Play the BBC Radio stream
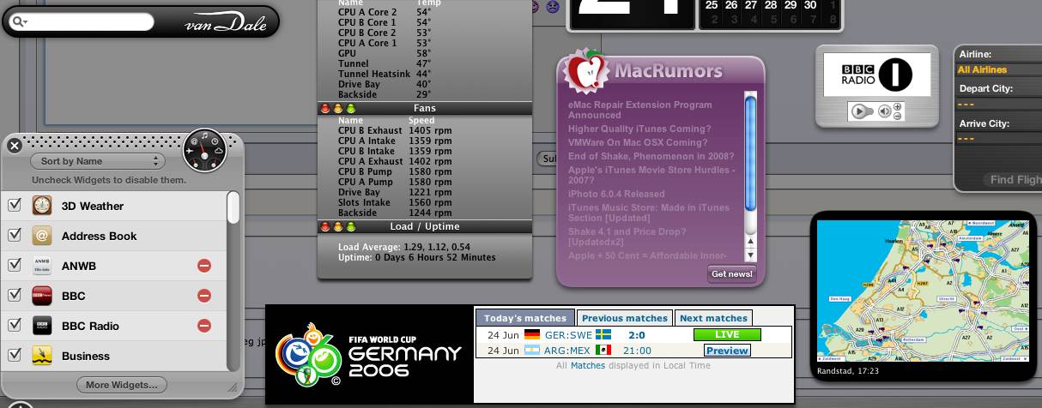Viewport: 1042px width, 408px height. click(861, 111)
